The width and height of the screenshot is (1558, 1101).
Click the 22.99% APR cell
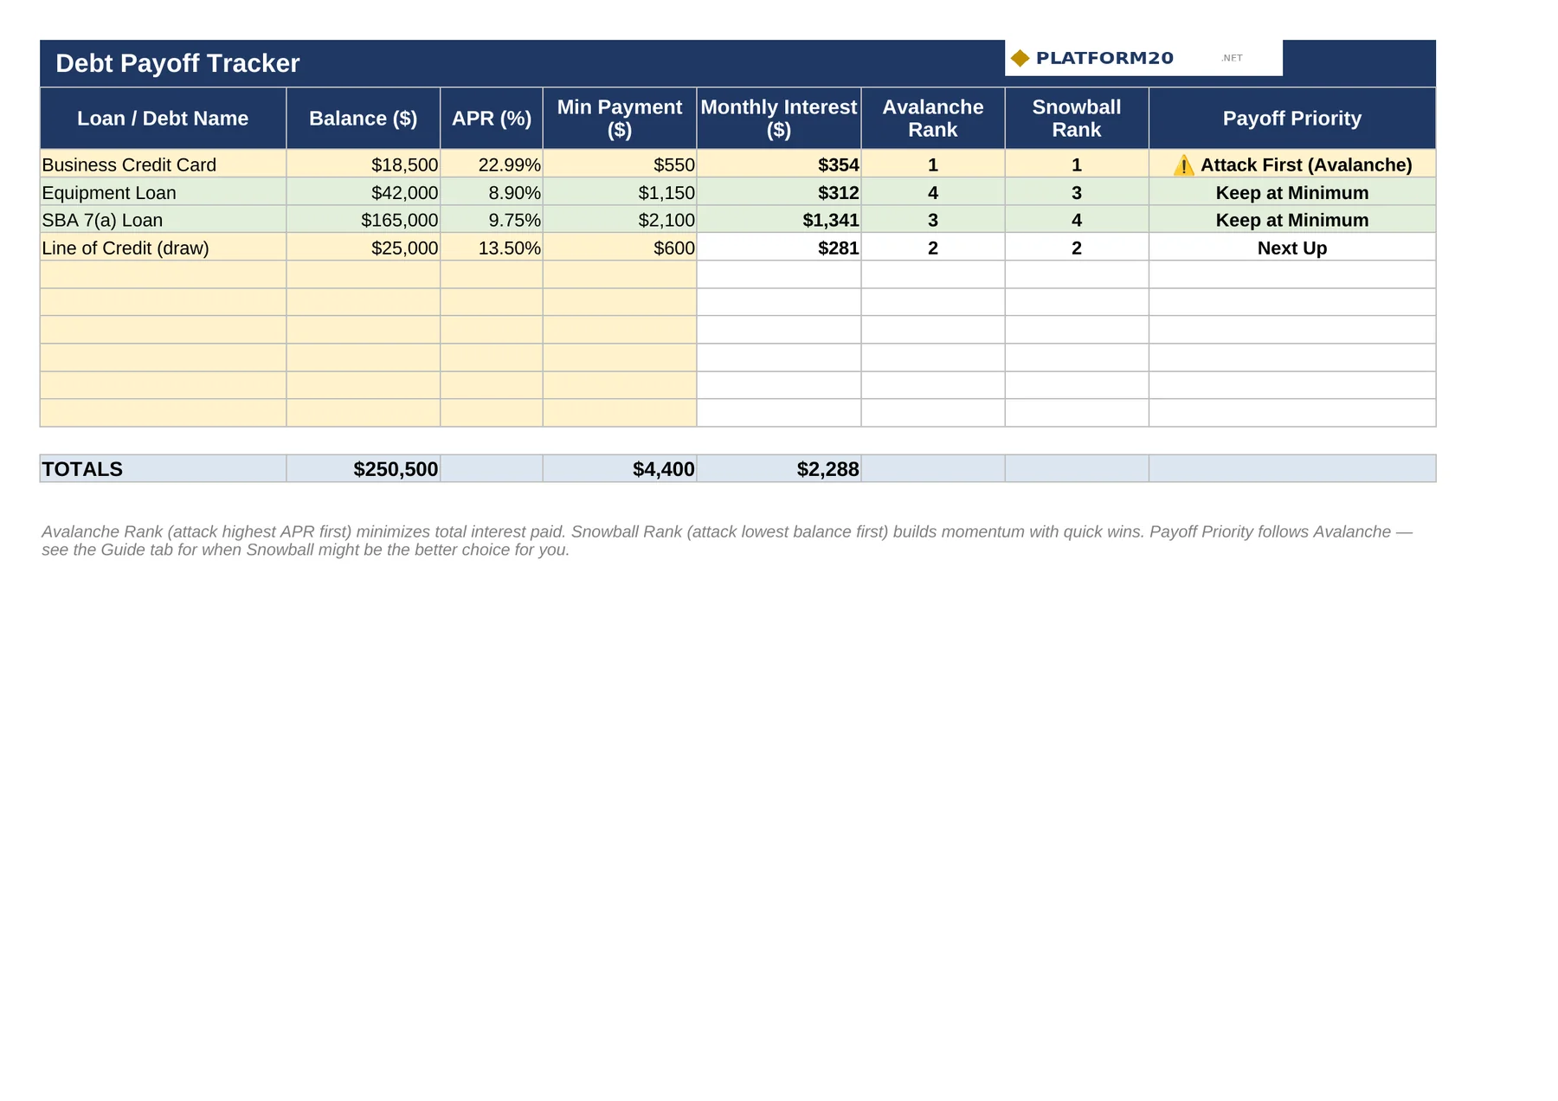492,164
